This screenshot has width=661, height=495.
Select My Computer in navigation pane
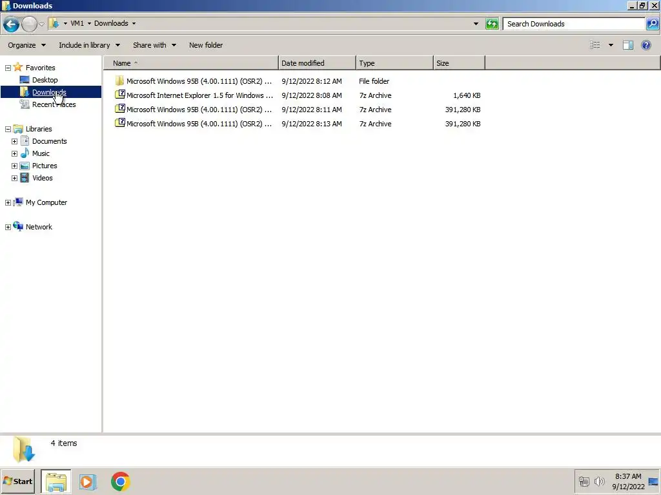pyautogui.click(x=46, y=202)
